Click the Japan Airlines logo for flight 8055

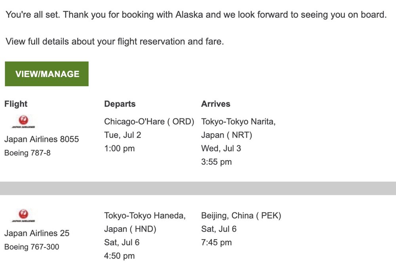(23, 121)
